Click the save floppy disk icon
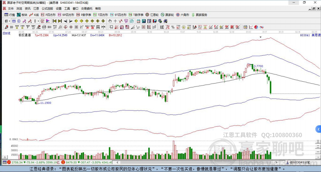 (x=155, y=21)
